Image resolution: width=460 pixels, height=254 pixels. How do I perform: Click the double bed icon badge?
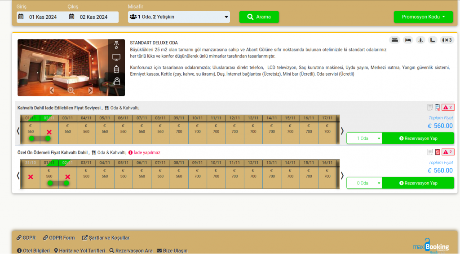click(x=394, y=40)
